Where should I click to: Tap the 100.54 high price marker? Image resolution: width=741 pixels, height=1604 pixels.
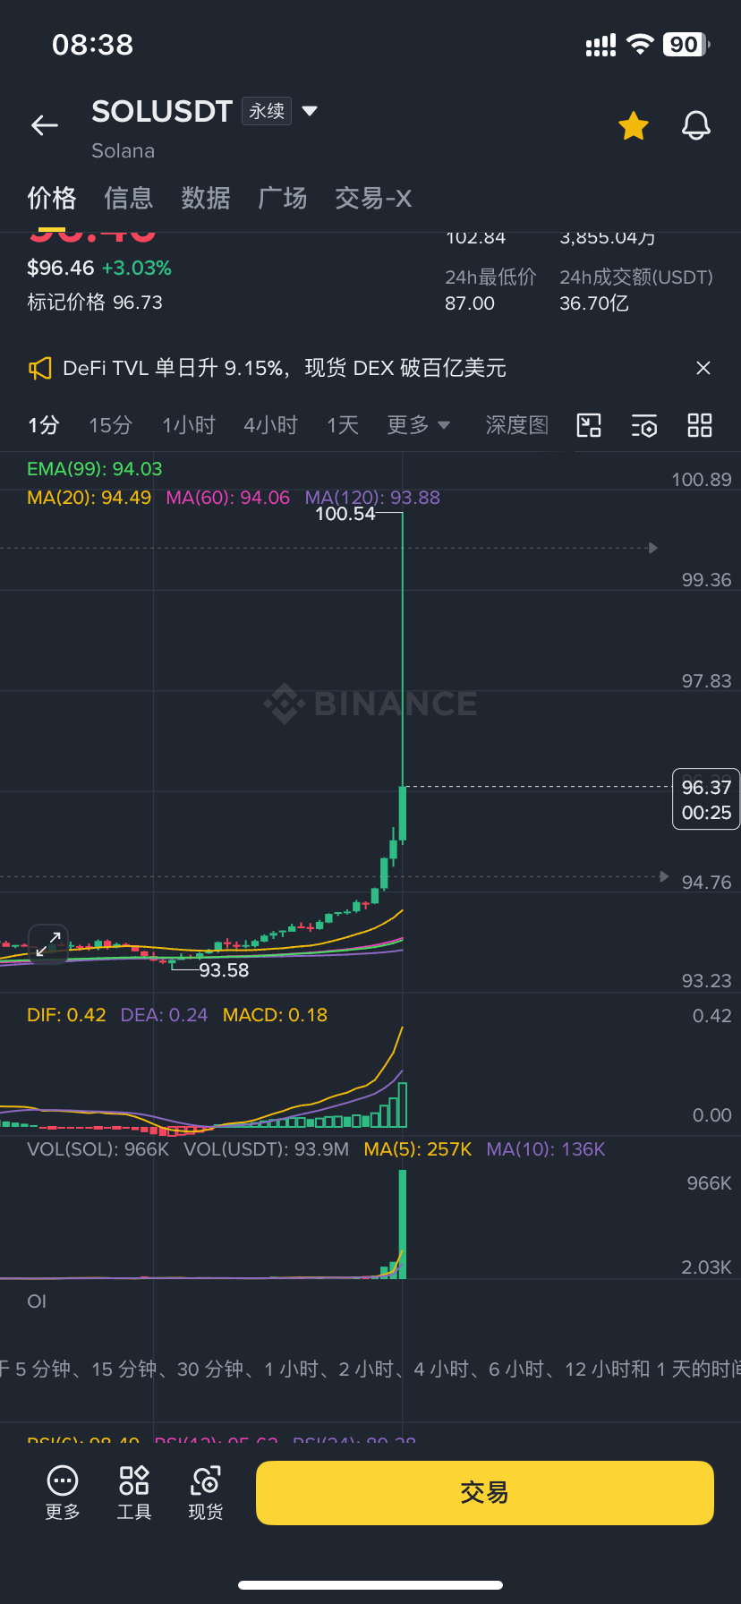click(x=345, y=514)
